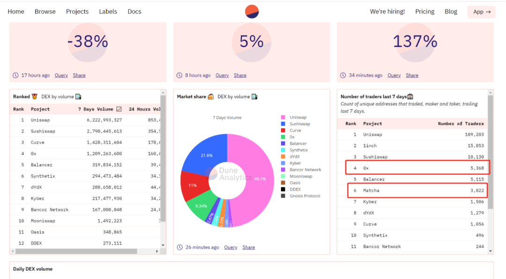The height and width of the screenshot is (279, 506).
Task: Click the building icon after traders last 7 days
Action: point(410,97)
